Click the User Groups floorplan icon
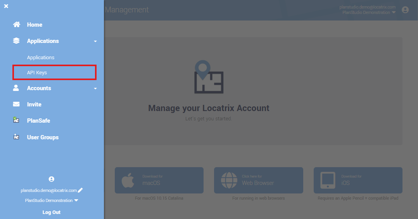Screen dimensions: 418x219 point(16,137)
